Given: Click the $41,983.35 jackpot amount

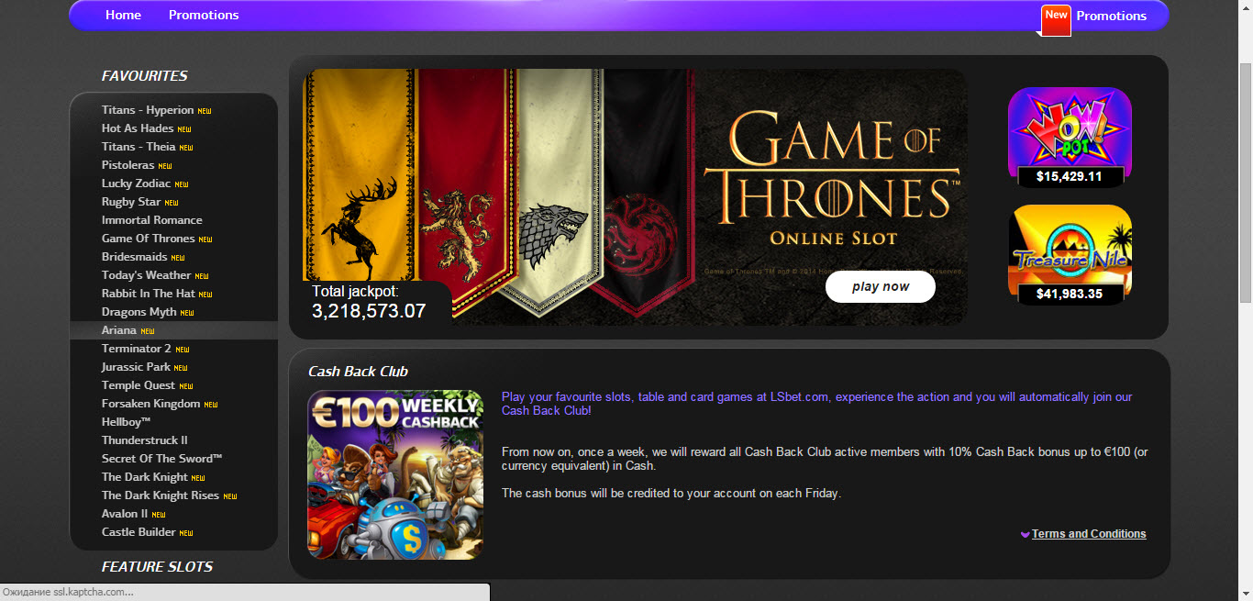Looking at the screenshot, I should (x=1069, y=294).
